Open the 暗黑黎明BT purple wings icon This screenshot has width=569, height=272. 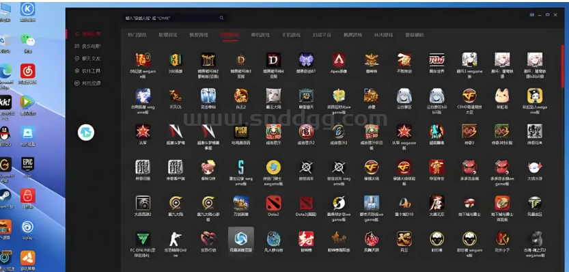pyautogui.click(x=306, y=60)
